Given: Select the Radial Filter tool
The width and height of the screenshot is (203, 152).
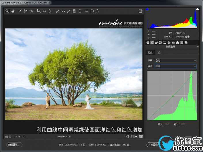Looking at the screenshot, I should click(x=80, y=11).
